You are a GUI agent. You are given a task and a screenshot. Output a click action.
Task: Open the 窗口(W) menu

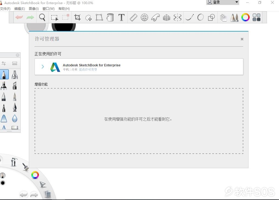[x=49, y=9]
